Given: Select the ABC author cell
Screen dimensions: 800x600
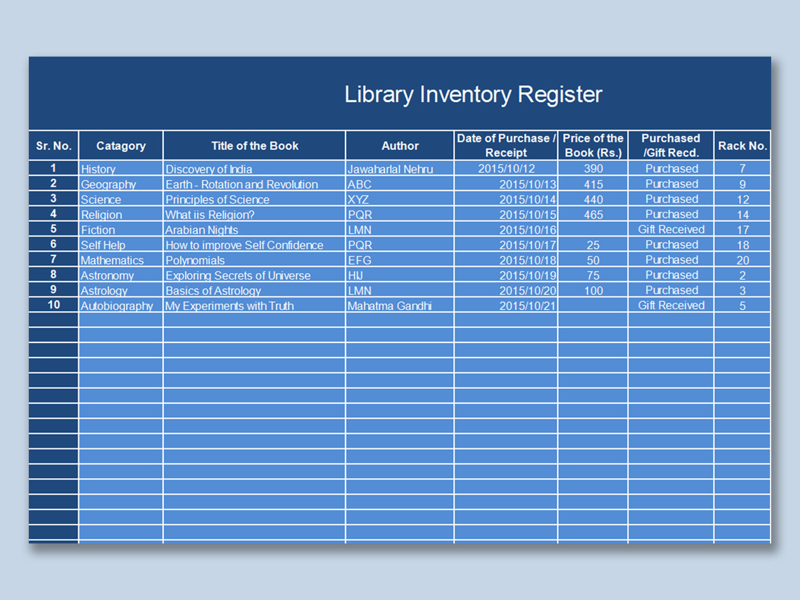Looking at the screenshot, I should [400, 184].
